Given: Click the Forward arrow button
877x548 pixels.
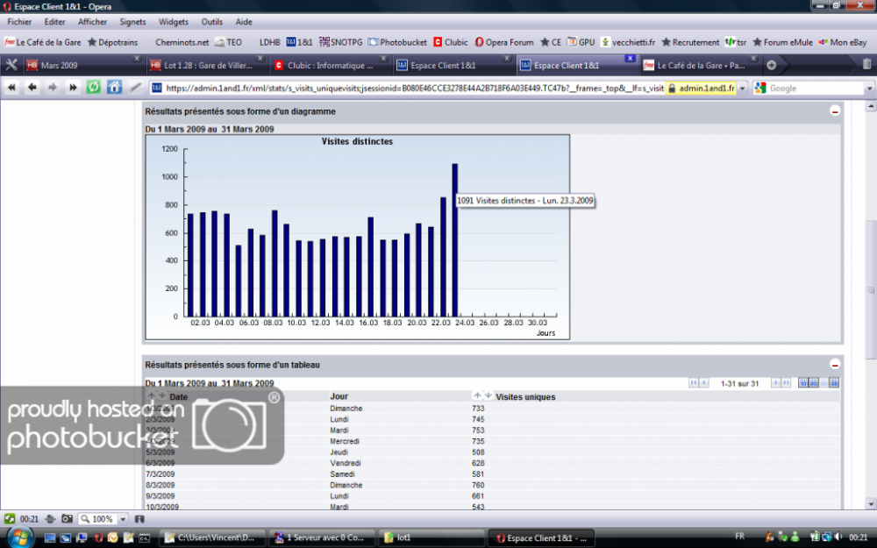Looking at the screenshot, I should tap(52, 88).
